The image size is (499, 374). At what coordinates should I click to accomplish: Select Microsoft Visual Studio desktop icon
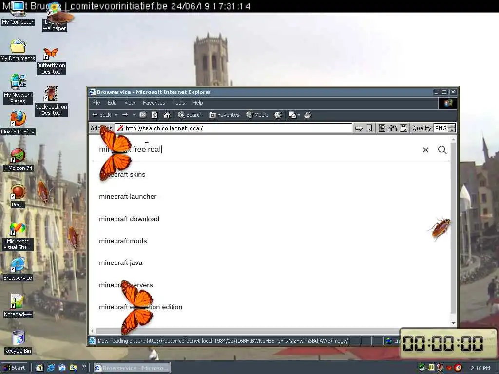[x=18, y=236]
